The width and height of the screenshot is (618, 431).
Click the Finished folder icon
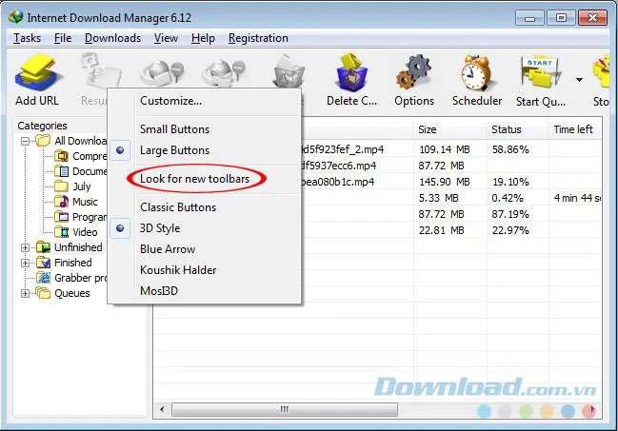pyautogui.click(x=44, y=263)
